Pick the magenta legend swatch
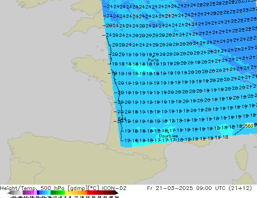The image size is (257, 198). click(32, 193)
